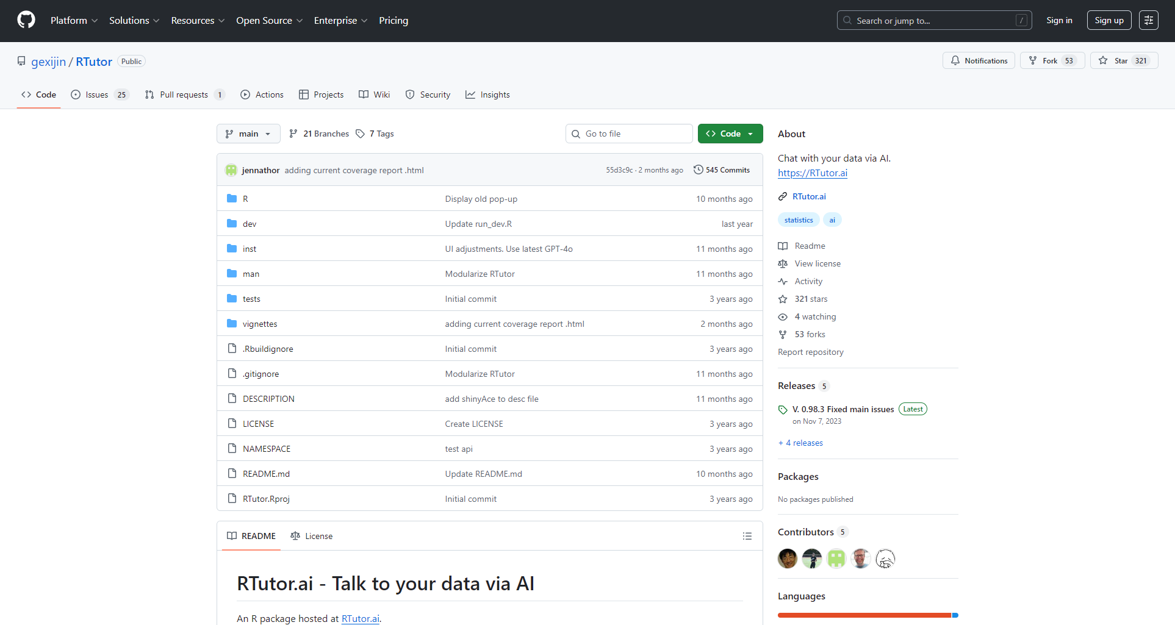Open the vignettes folder
Viewport: 1175px width, 625px height.
[260, 324]
